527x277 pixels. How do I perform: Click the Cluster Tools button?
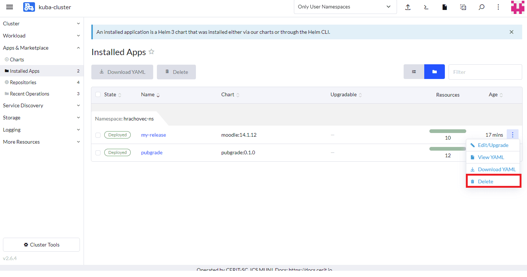click(41, 245)
